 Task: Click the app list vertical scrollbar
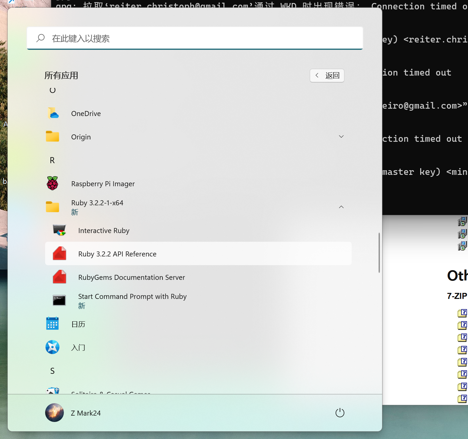point(379,252)
